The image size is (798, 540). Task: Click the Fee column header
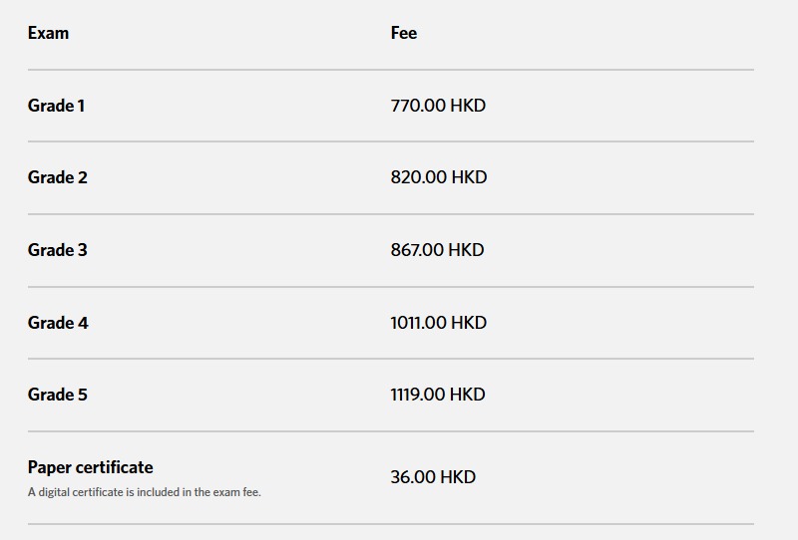(x=403, y=33)
